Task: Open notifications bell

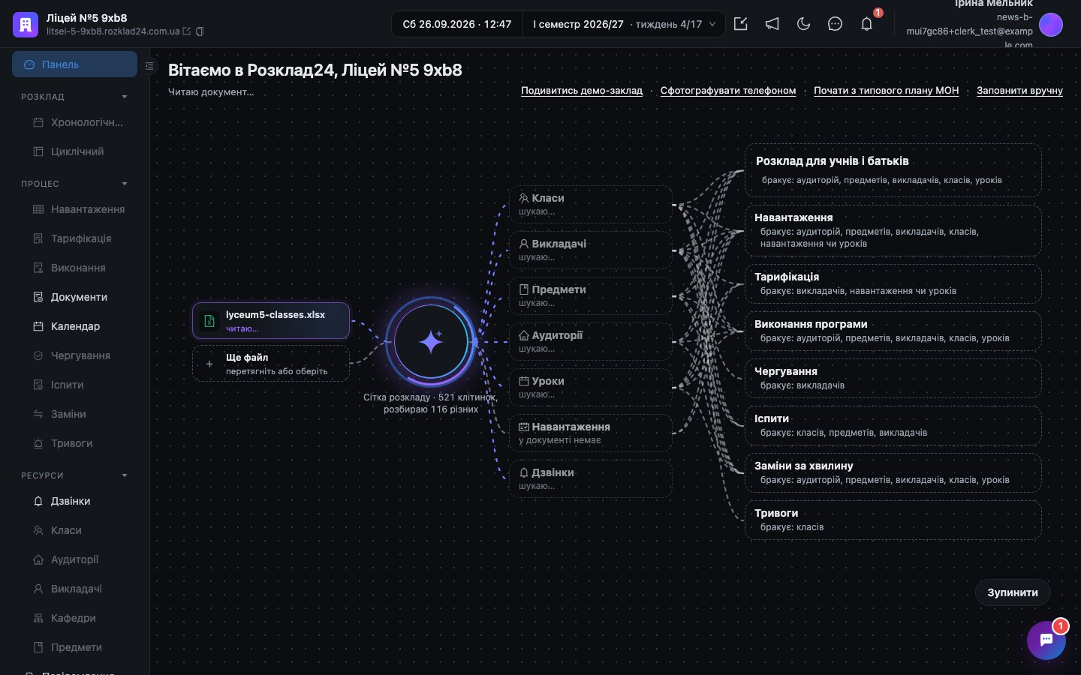Action: tap(866, 24)
